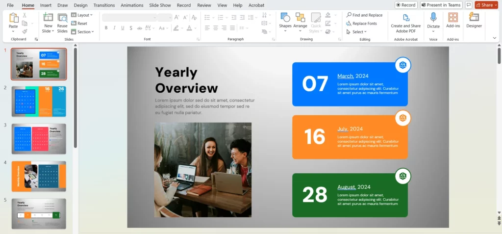Click the slide panel vertical scrollbar
The height and width of the screenshot is (234, 502).
pos(75,98)
